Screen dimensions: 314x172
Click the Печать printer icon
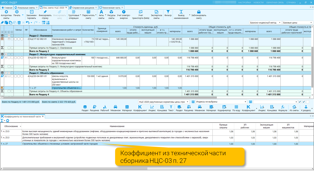[x=17, y=12]
